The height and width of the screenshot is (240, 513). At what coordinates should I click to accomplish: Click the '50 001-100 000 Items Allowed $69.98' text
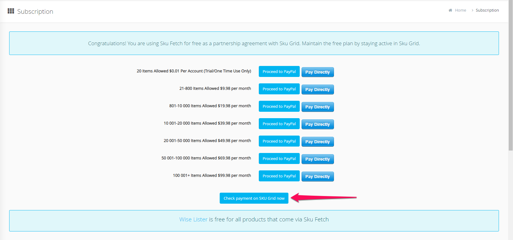coord(206,158)
